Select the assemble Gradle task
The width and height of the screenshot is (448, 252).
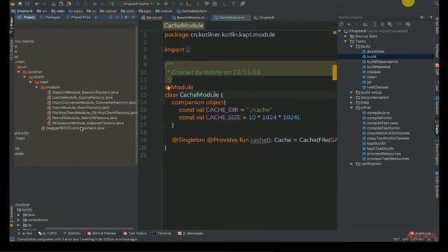click(375, 52)
